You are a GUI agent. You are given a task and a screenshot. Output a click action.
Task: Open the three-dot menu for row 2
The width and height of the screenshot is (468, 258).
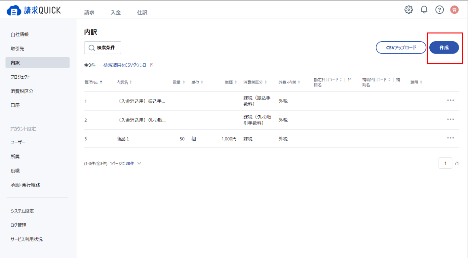tap(450, 119)
